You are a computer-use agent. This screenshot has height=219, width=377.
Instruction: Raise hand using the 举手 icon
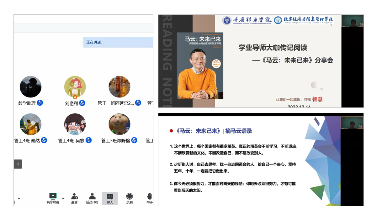150,196
